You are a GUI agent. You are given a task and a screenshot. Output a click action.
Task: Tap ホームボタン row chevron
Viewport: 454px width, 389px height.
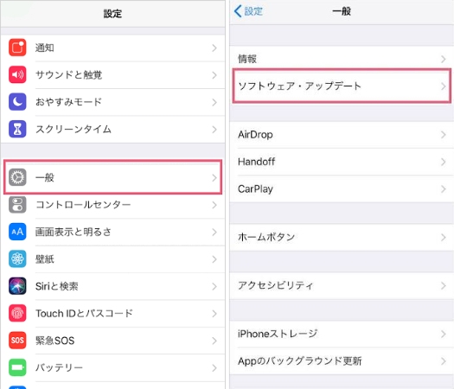(x=444, y=238)
